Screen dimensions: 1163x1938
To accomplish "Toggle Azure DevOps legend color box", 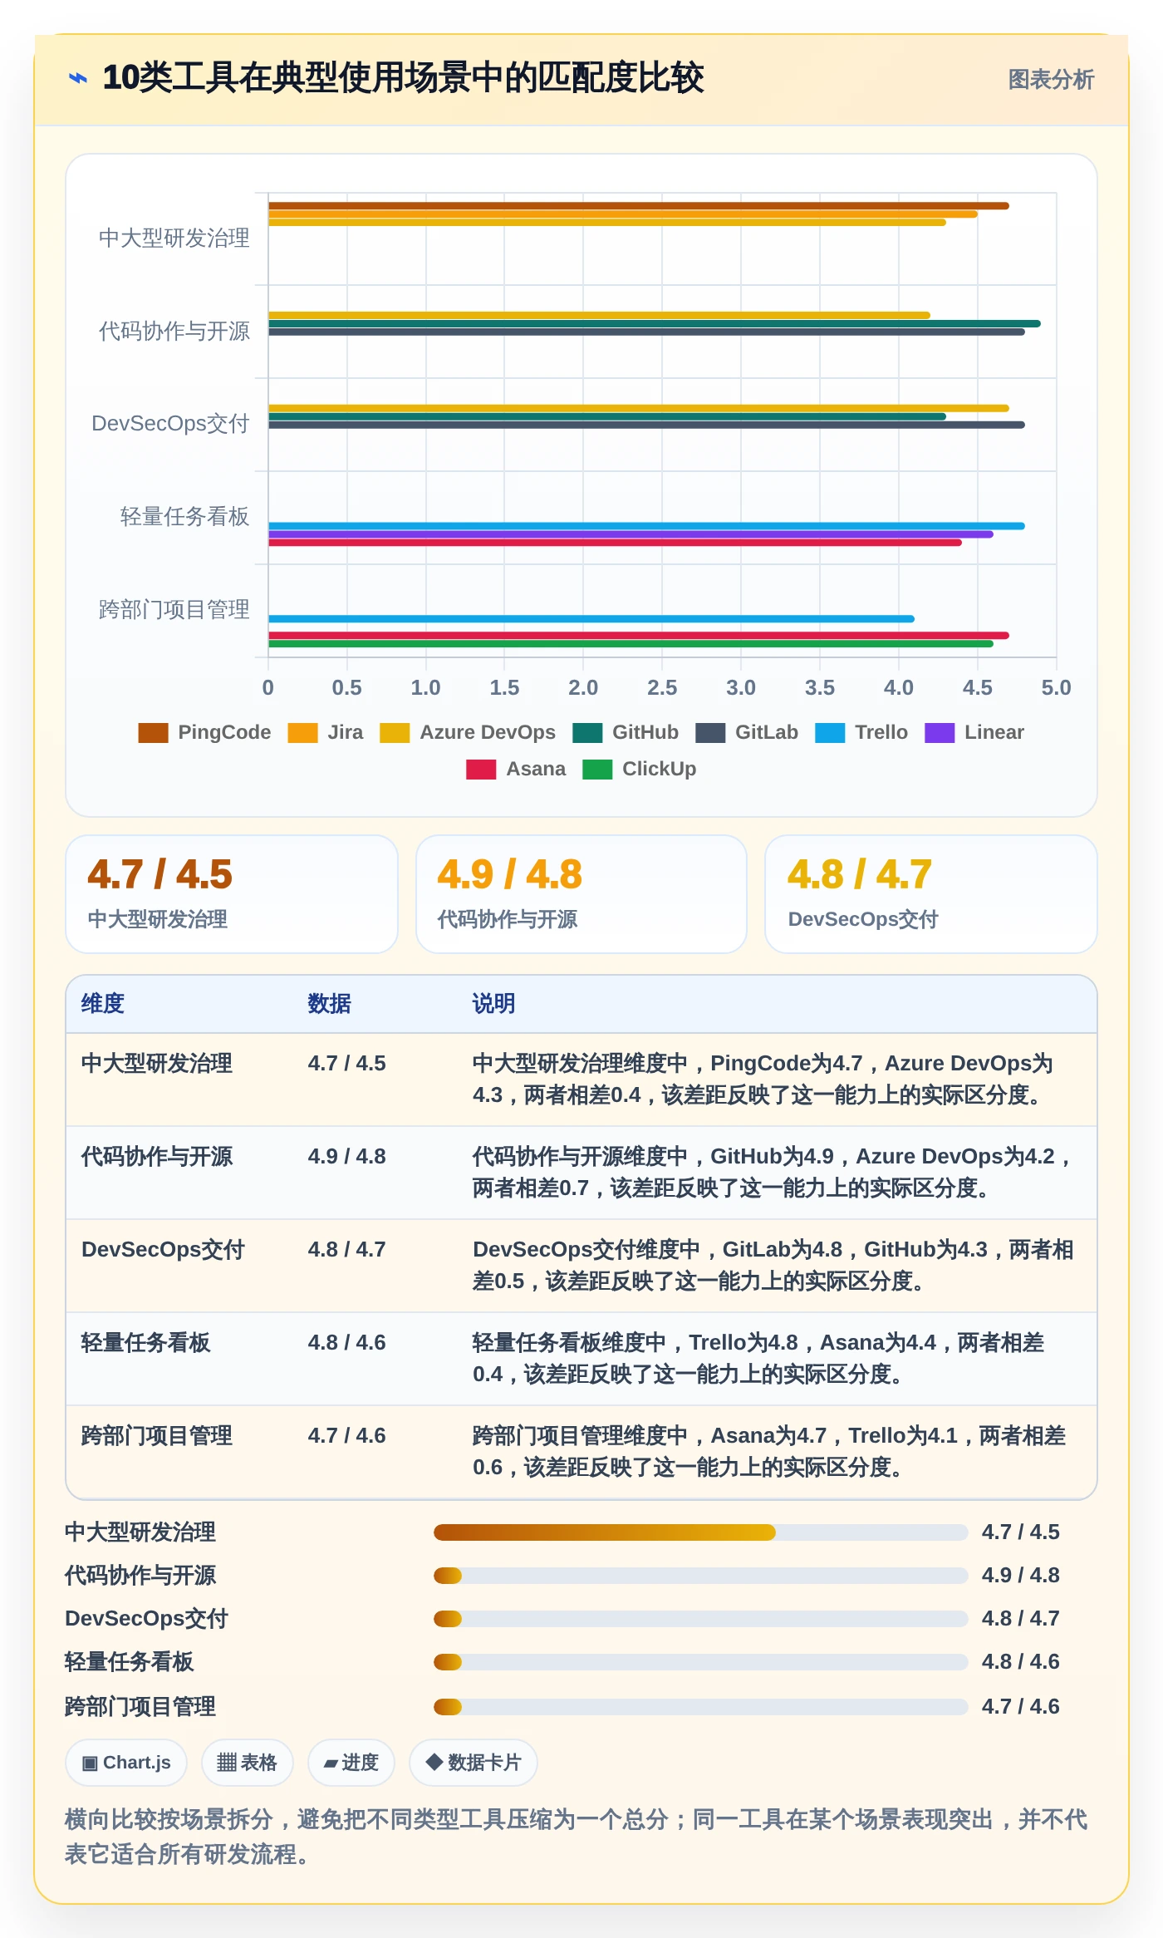I will tap(395, 732).
